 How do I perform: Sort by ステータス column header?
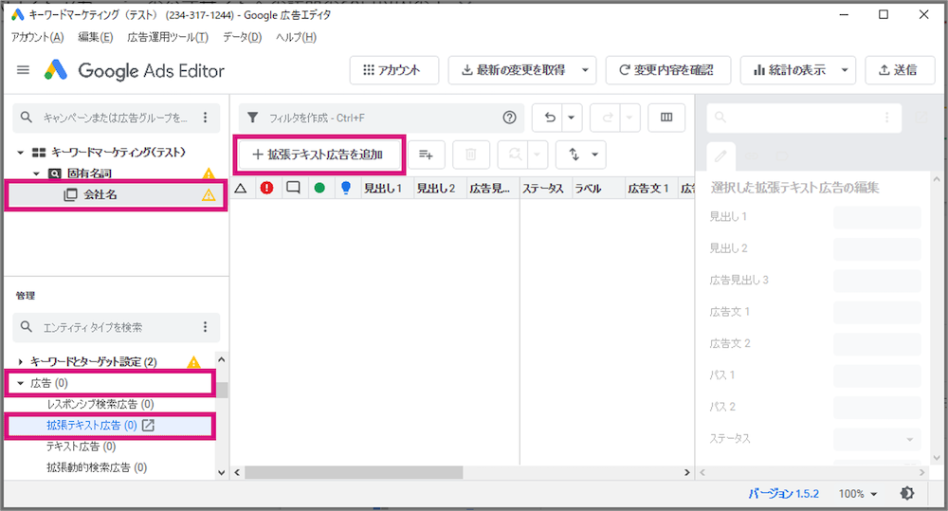(x=545, y=188)
